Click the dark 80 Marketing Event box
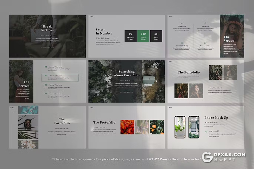The width and height of the screenshot is (254, 169). pyautogui.click(x=130, y=36)
